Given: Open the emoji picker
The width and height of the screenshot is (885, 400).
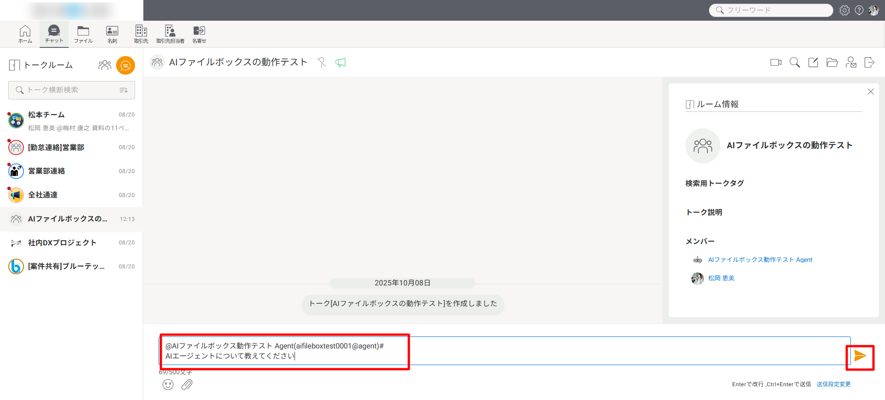Looking at the screenshot, I should tap(168, 385).
